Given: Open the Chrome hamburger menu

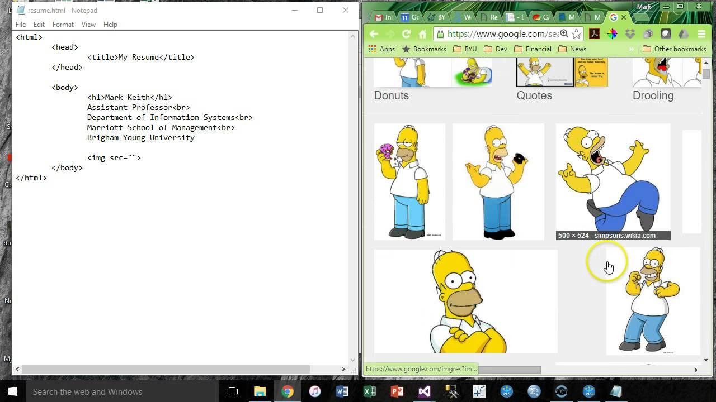Looking at the screenshot, I should tap(701, 34).
